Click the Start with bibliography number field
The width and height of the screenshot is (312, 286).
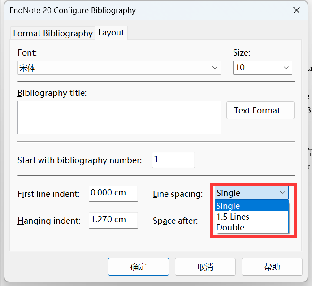click(173, 160)
